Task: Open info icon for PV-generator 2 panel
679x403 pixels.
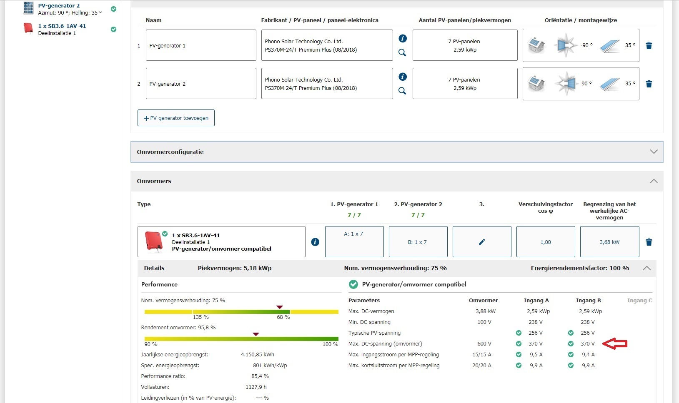Action: (403, 77)
